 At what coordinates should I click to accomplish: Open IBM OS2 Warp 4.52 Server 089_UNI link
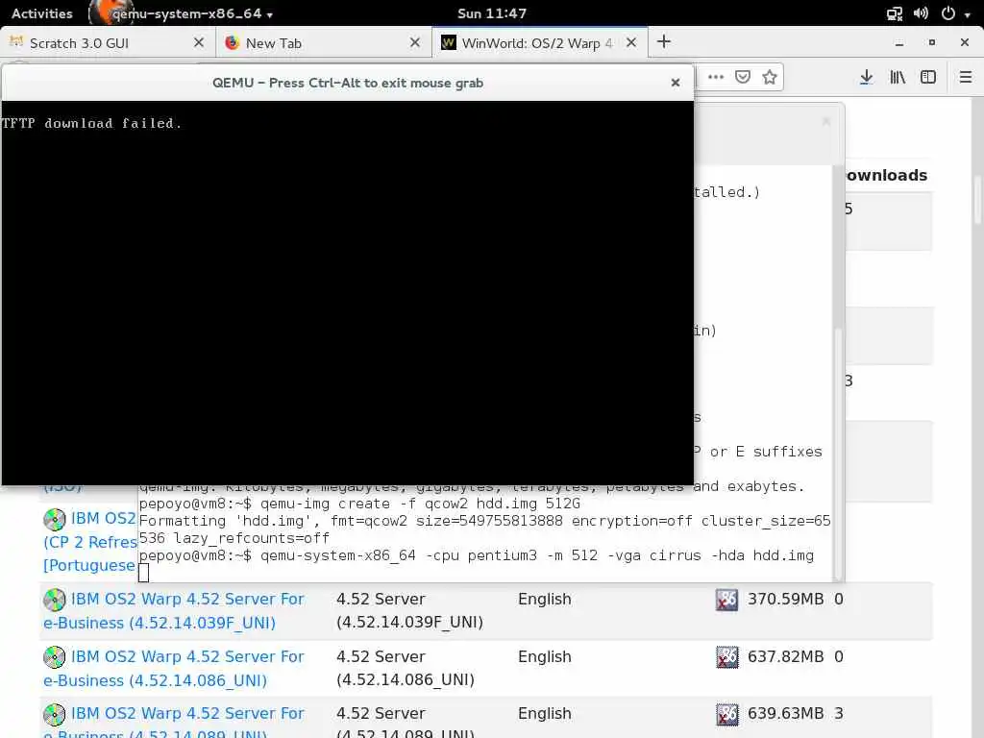point(173,723)
